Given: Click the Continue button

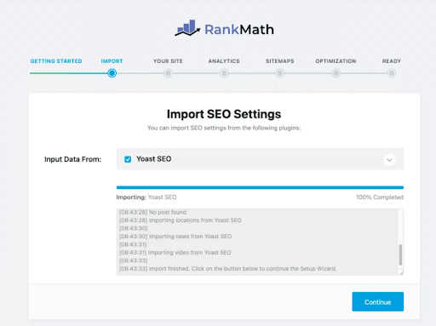Looking at the screenshot, I should click(x=378, y=301).
